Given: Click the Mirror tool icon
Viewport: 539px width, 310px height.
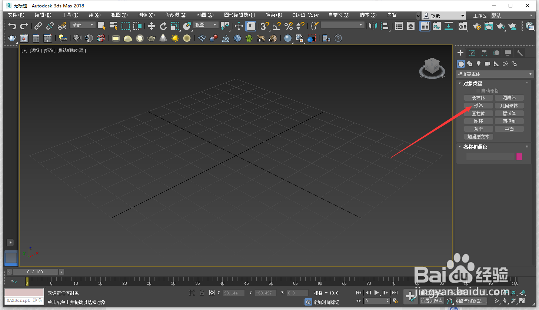Looking at the screenshot, I should click(373, 26).
